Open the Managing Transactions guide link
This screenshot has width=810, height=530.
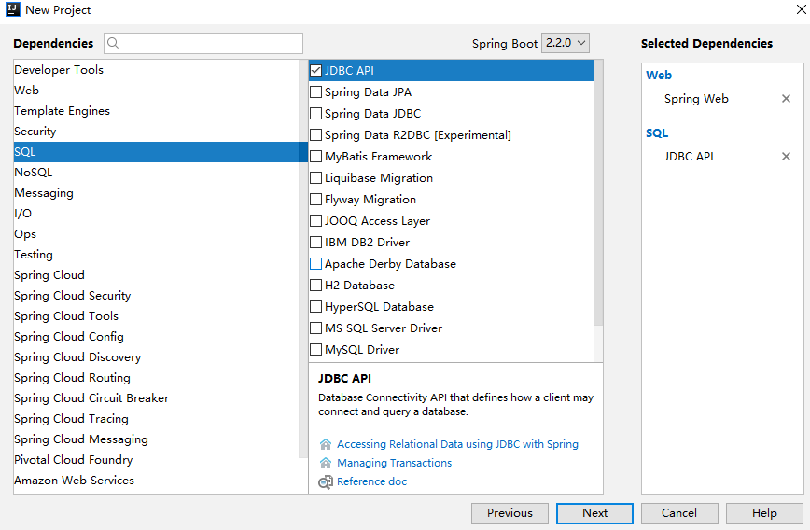click(x=394, y=463)
